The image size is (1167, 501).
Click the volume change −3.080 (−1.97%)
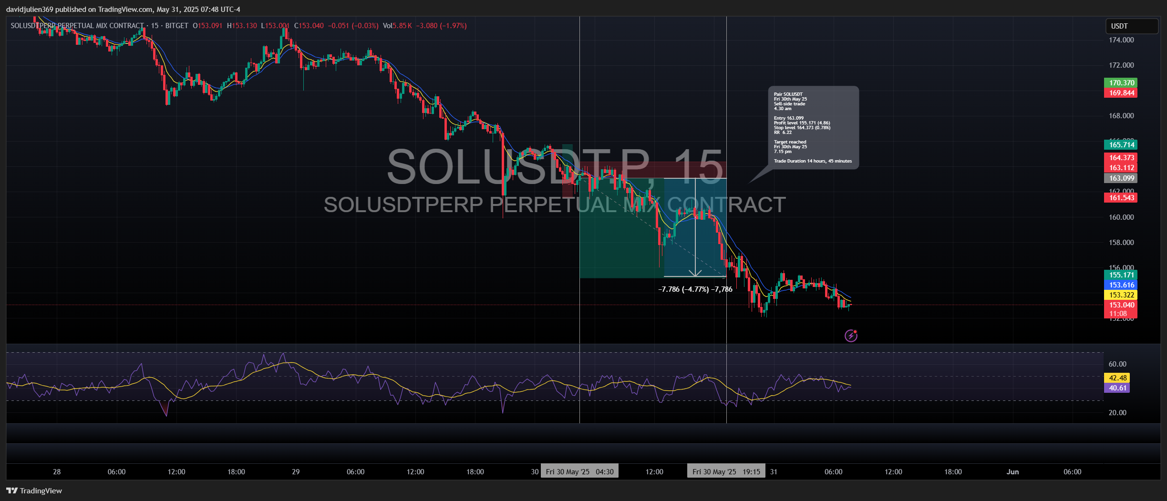coord(441,26)
